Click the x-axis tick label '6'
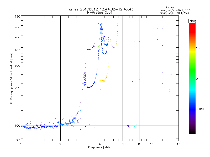Viewport: 210px width, 157px height. click(123, 144)
